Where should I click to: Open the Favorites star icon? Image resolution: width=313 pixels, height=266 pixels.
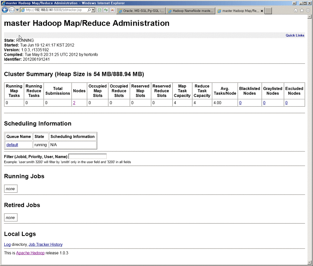302,10
